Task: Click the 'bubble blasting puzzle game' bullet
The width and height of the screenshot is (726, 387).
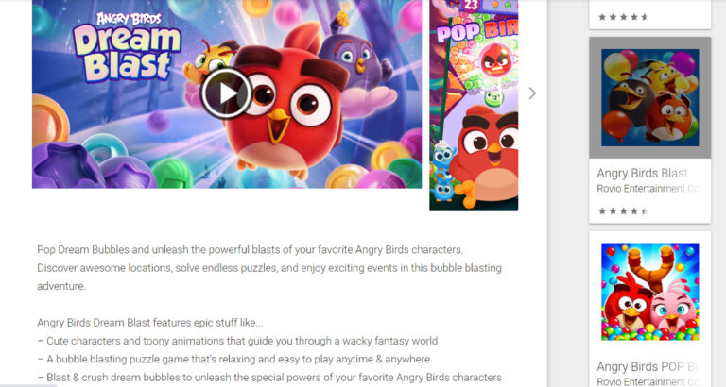Action: [233, 360]
